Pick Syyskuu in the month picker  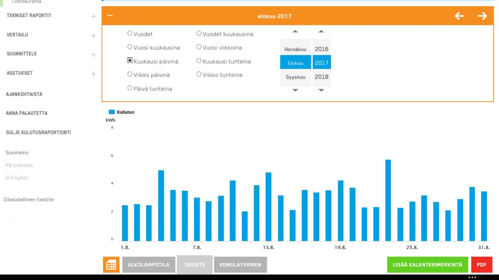click(x=296, y=77)
